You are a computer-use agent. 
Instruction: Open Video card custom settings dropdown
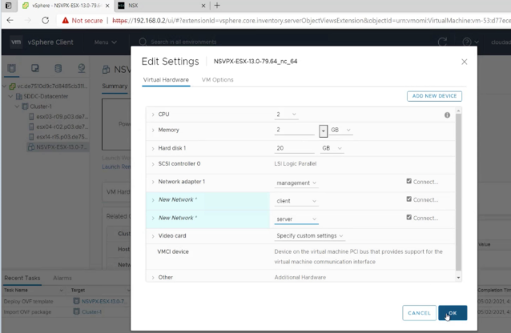pyautogui.click(x=310, y=236)
